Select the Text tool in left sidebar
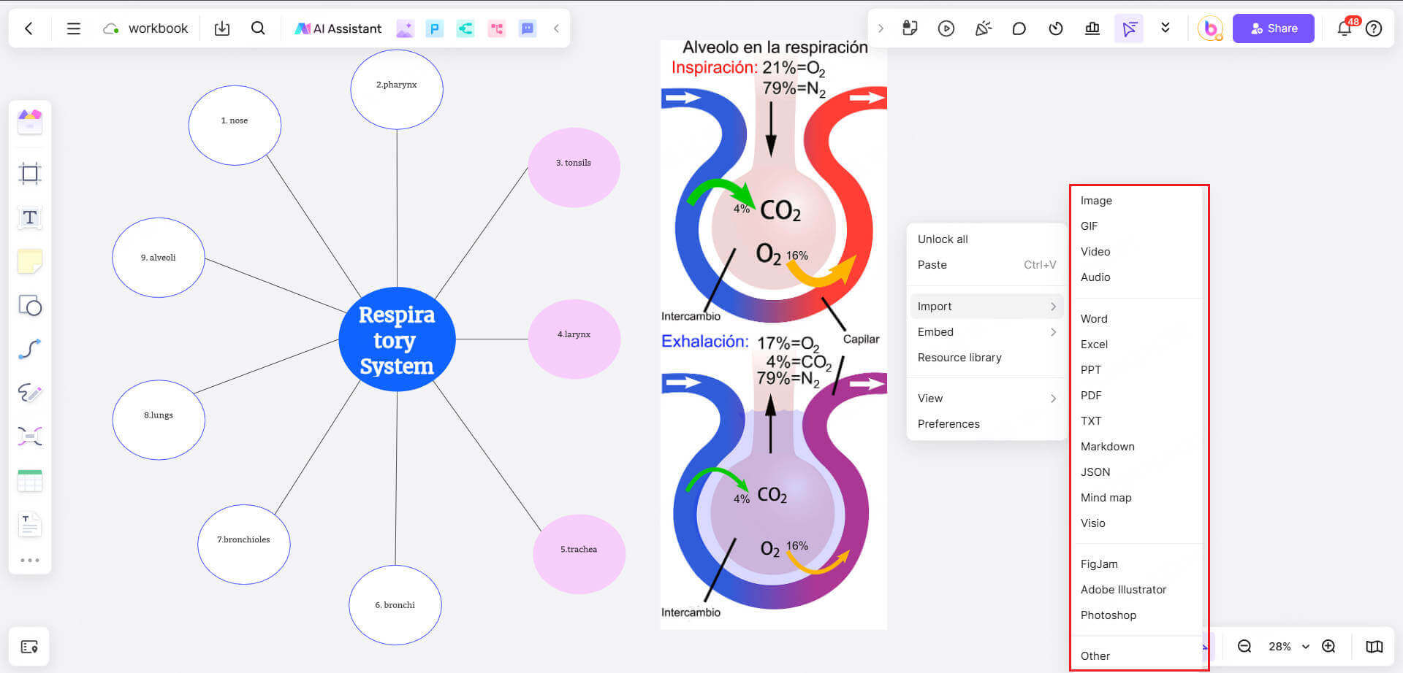The image size is (1403, 673). coord(30,218)
